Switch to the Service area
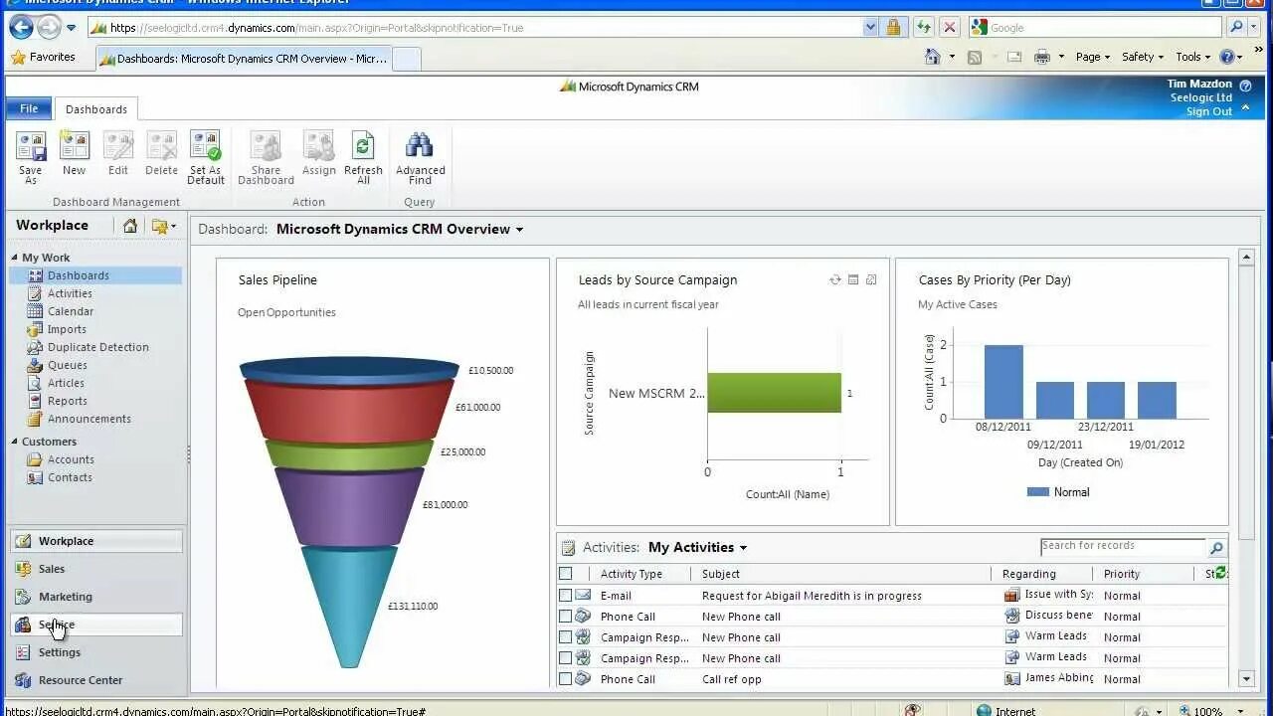Screen dimensions: 1273x716 [96, 625]
